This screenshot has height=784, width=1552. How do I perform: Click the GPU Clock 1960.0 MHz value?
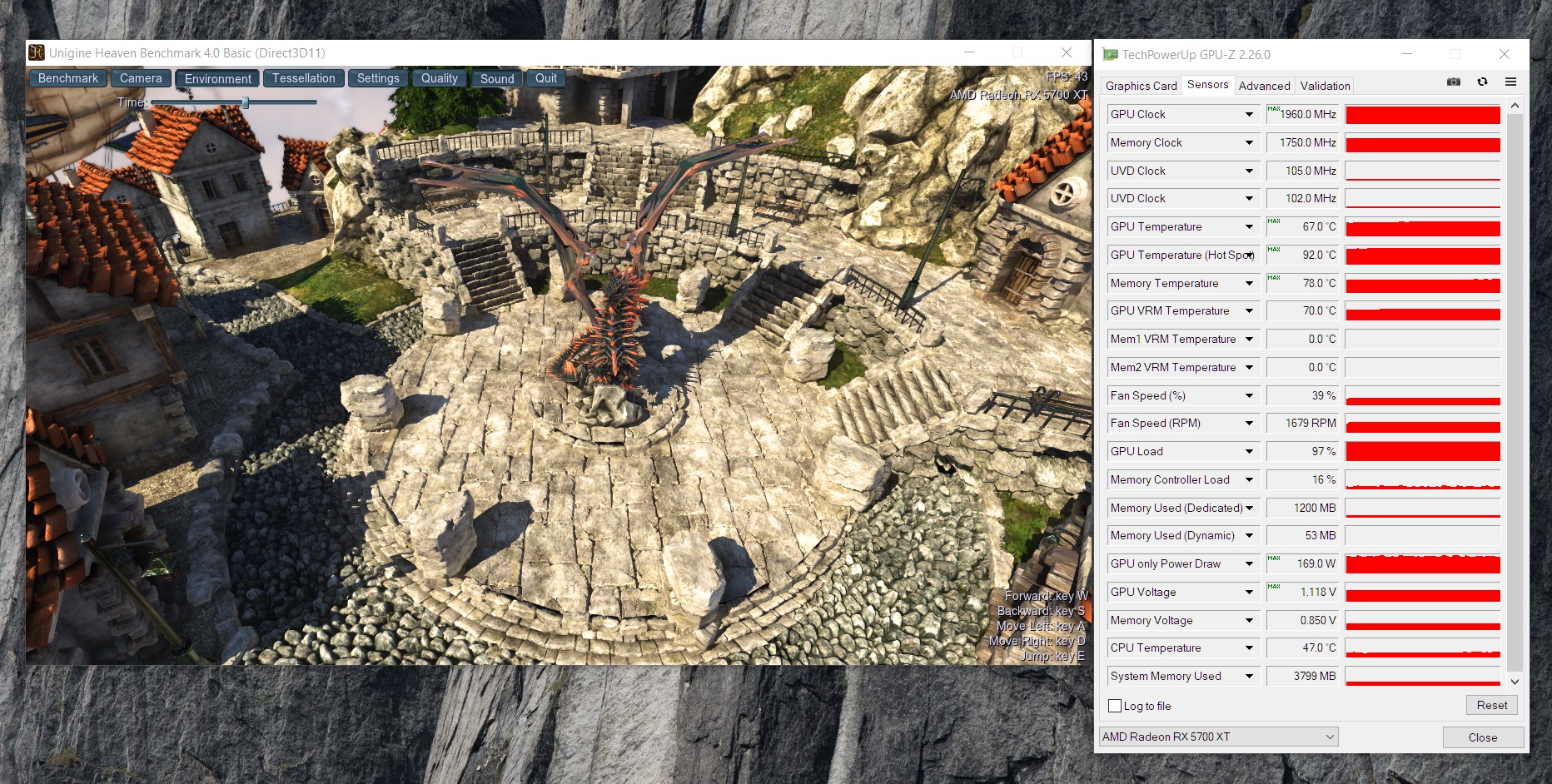pos(1302,115)
